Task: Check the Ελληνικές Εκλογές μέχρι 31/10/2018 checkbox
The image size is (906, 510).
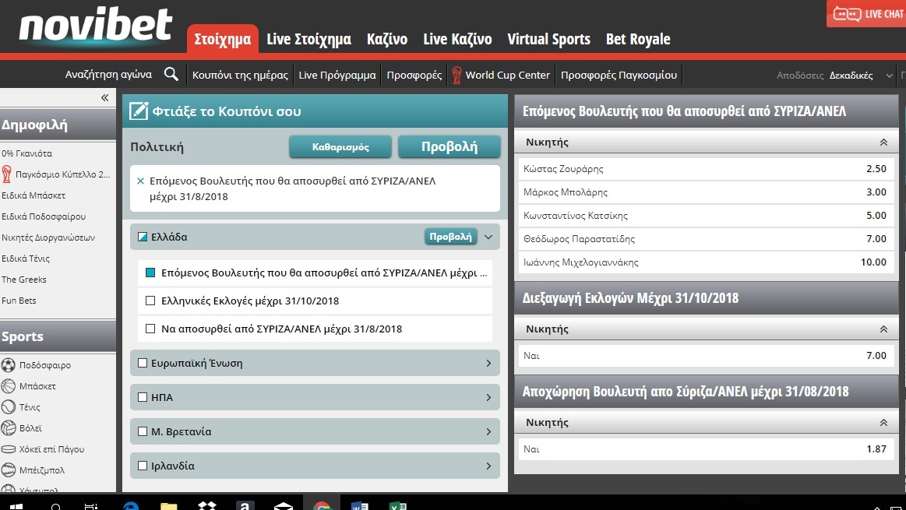Action: coord(150,301)
